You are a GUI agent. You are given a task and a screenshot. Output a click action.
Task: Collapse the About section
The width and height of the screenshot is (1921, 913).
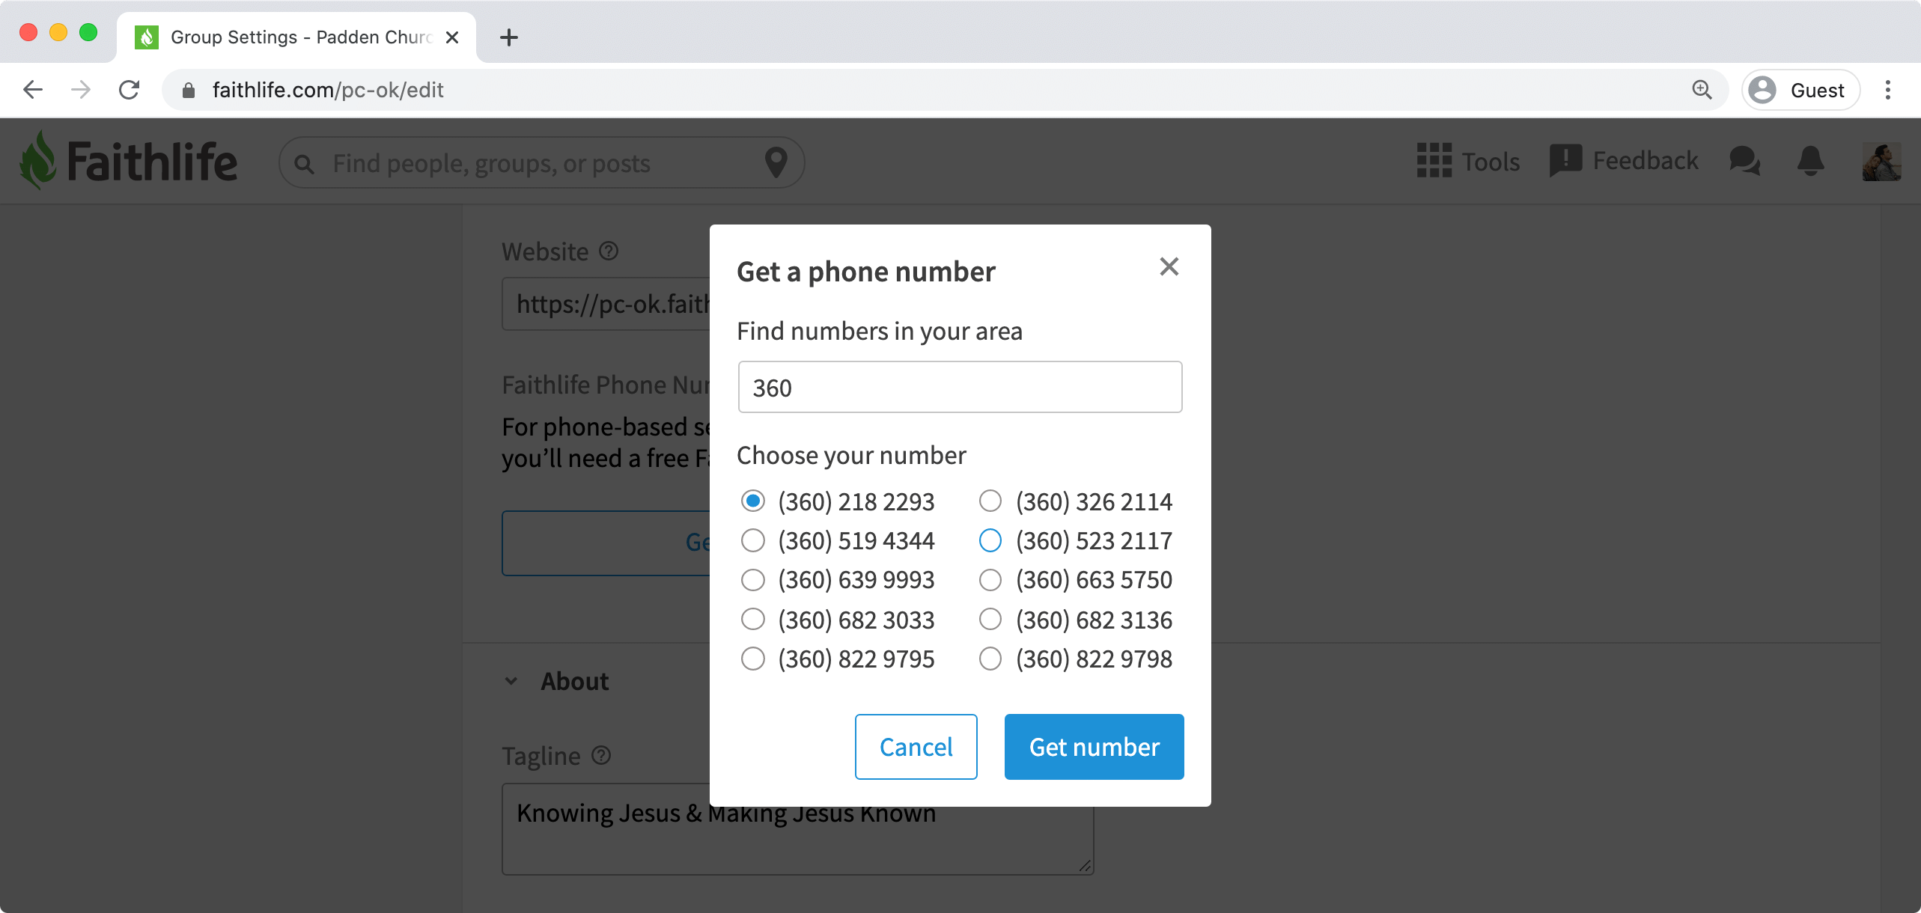point(511,681)
